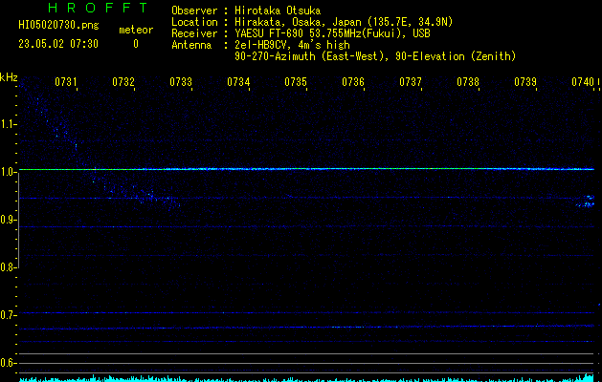
Task: Click the 0737 time marker
Action: pyautogui.click(x=411, y=82)
